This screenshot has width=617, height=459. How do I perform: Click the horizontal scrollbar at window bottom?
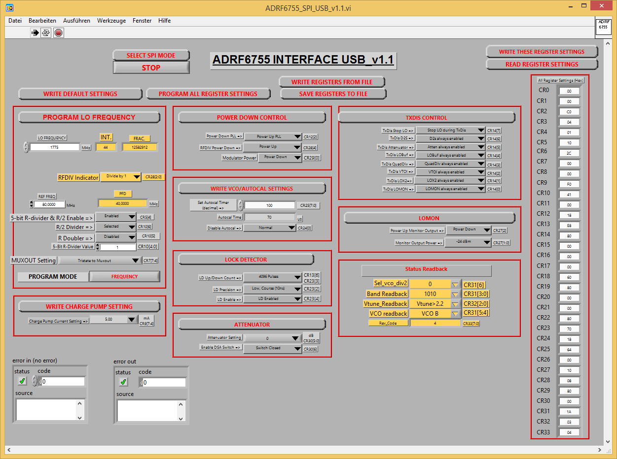coord(304,450)
